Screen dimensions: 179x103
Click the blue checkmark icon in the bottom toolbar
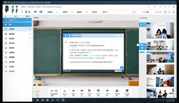(x=65, y=91)
